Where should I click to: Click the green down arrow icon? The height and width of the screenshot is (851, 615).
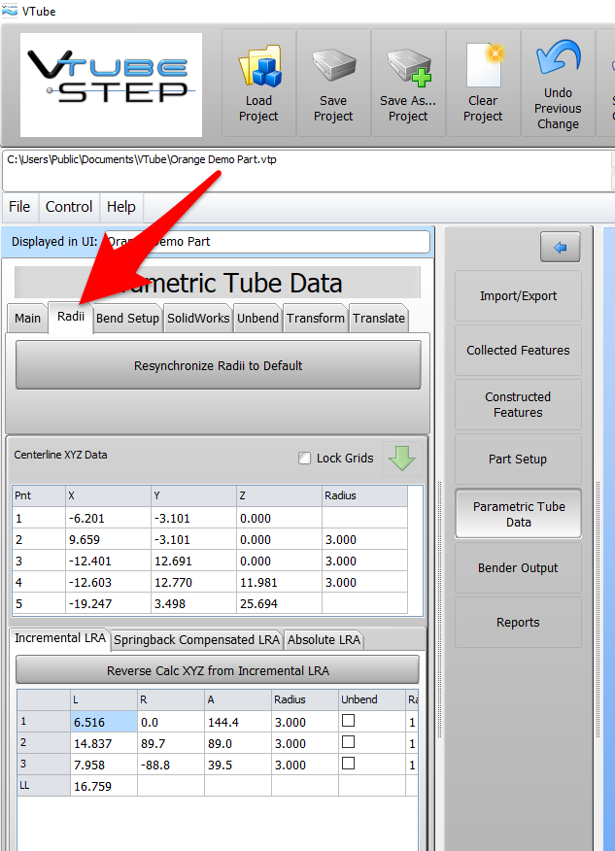[401, 458]
